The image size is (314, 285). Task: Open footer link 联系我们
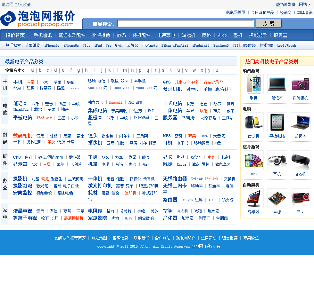[x=142, y=238]
